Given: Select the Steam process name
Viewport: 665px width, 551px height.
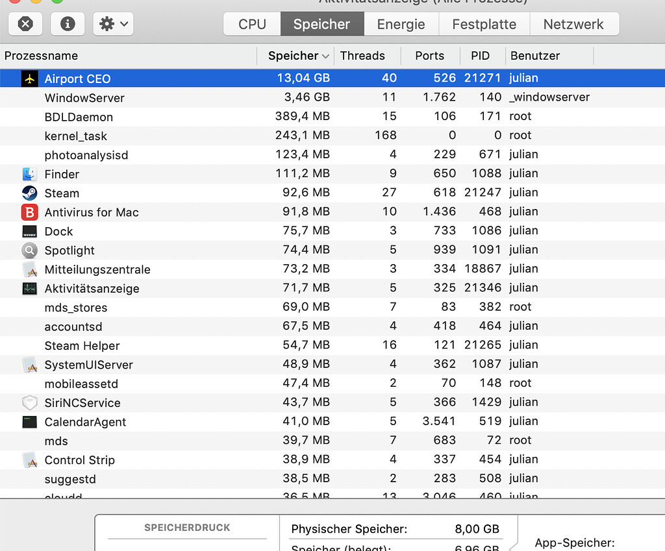Looking at the screenshot, I should (x=62, y=193).
